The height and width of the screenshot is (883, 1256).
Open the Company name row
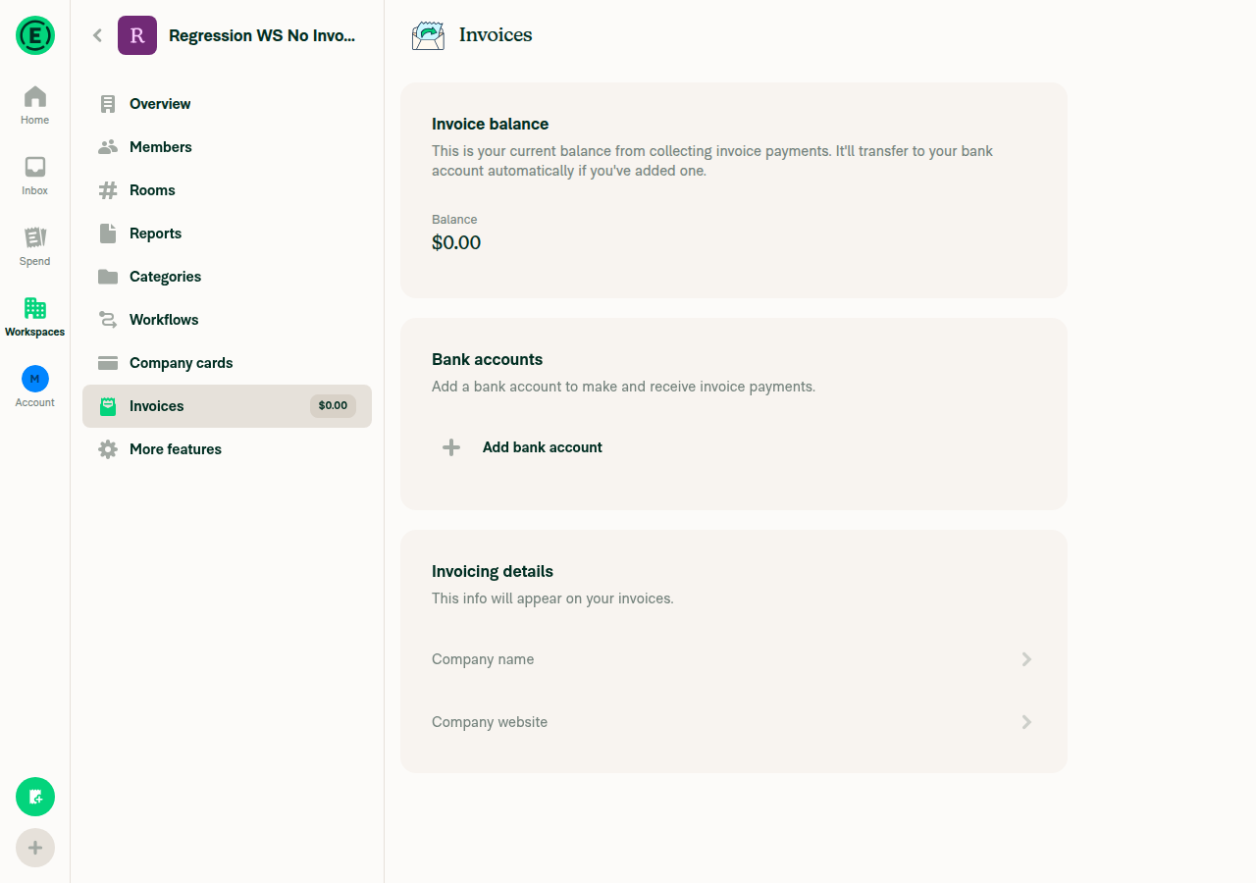coord(734,659)
